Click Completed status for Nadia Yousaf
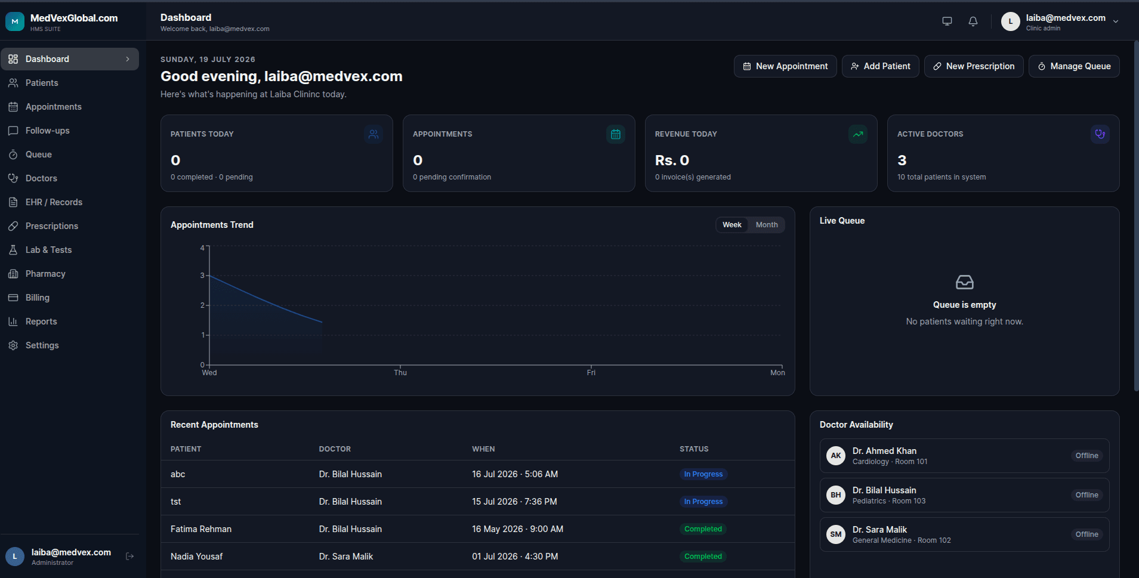Viewport: 1139px width, 578px height. pyautogui.click(x=703, y=557)
